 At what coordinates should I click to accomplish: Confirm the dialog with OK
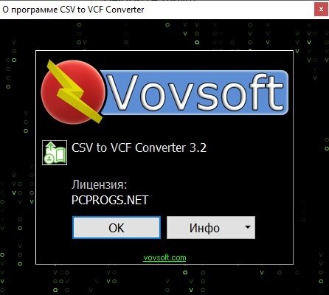point(117,228)
